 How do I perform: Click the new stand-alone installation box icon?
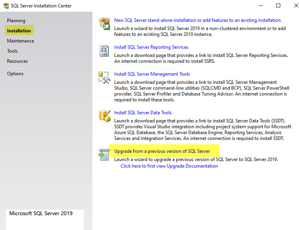click(104, 23)
